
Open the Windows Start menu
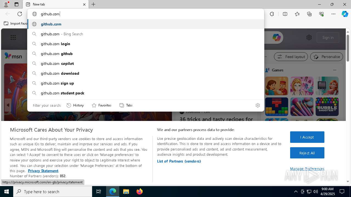point(7,192)
